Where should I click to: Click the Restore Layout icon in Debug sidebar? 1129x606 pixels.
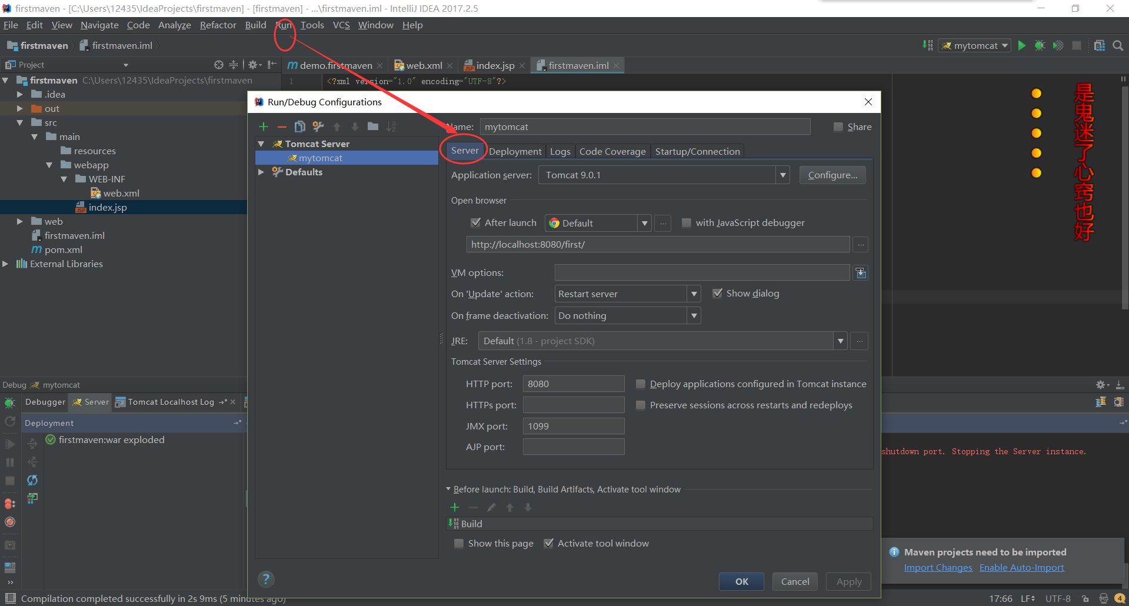pos(9,568)
